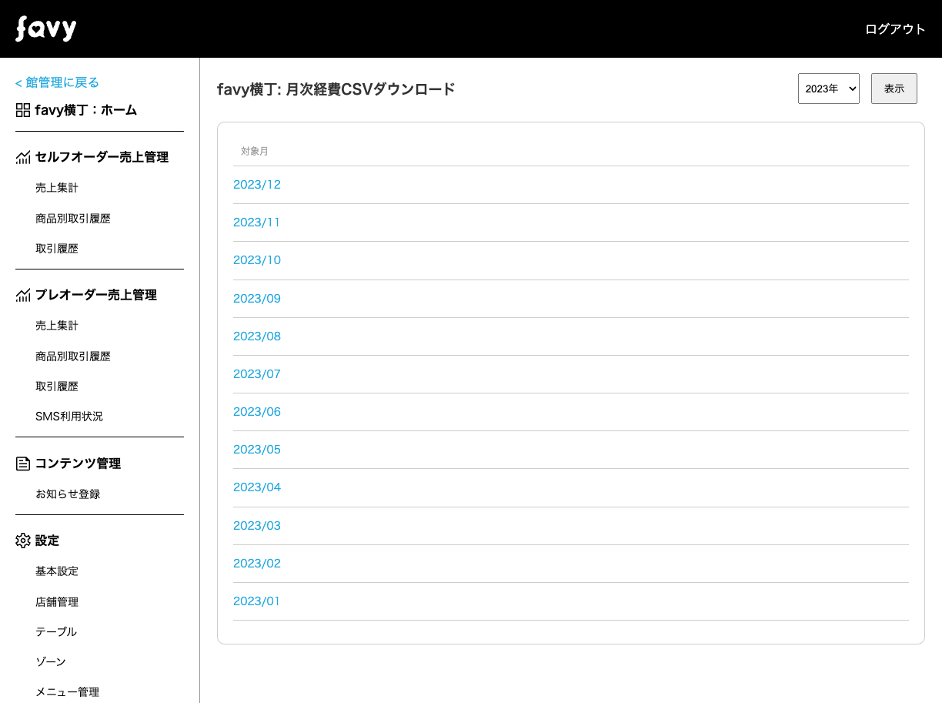Log out via ログアウト link

(895, 29)
